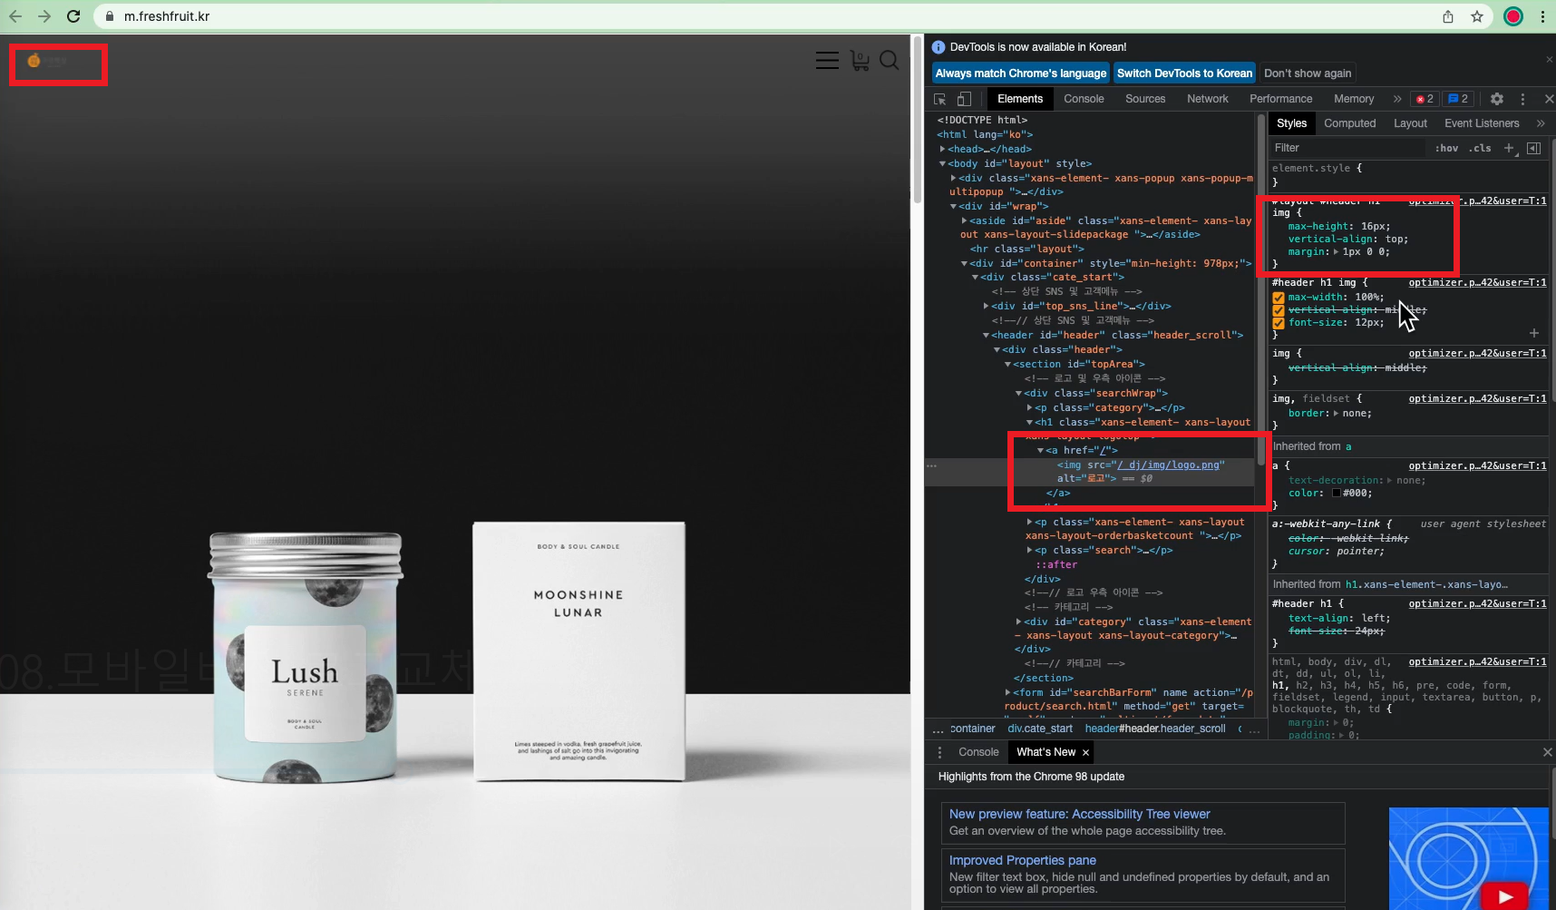Open the 2 errors counter badge
1556x910 pixels.
(x=1425, y=99)
